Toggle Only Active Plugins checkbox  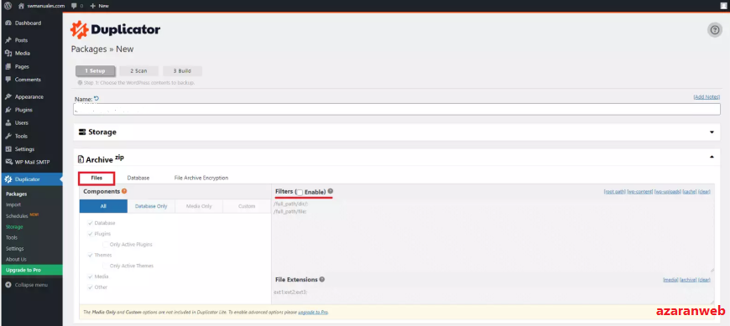106,245
